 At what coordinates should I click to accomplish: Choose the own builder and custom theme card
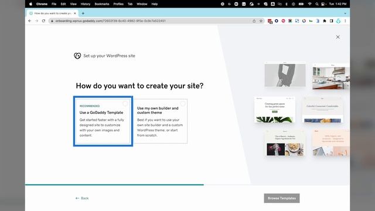click(160, 121)
